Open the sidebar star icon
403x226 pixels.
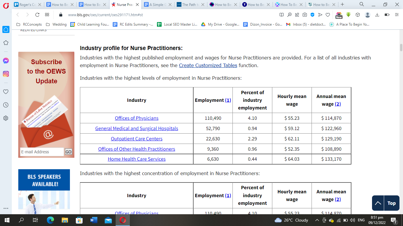point(6,43)
